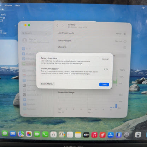Screen dimensions: 147x147
Task: Launch FaceTime from the Dock
Action: [x=37, y=134]
